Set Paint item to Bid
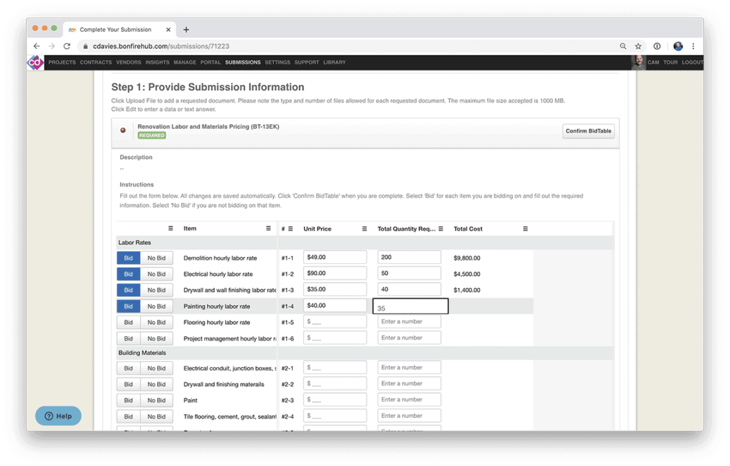The image size is (730, 466). (x=128, y=400)
